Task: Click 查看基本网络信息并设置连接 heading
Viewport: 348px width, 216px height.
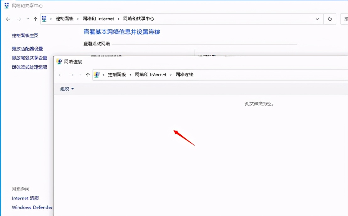Action: click(122, 32)
